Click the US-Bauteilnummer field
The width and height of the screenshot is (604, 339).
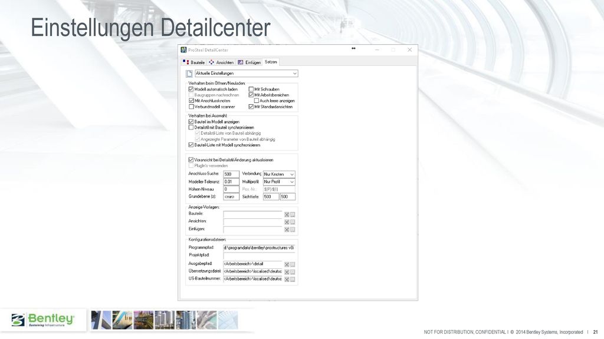252,279
